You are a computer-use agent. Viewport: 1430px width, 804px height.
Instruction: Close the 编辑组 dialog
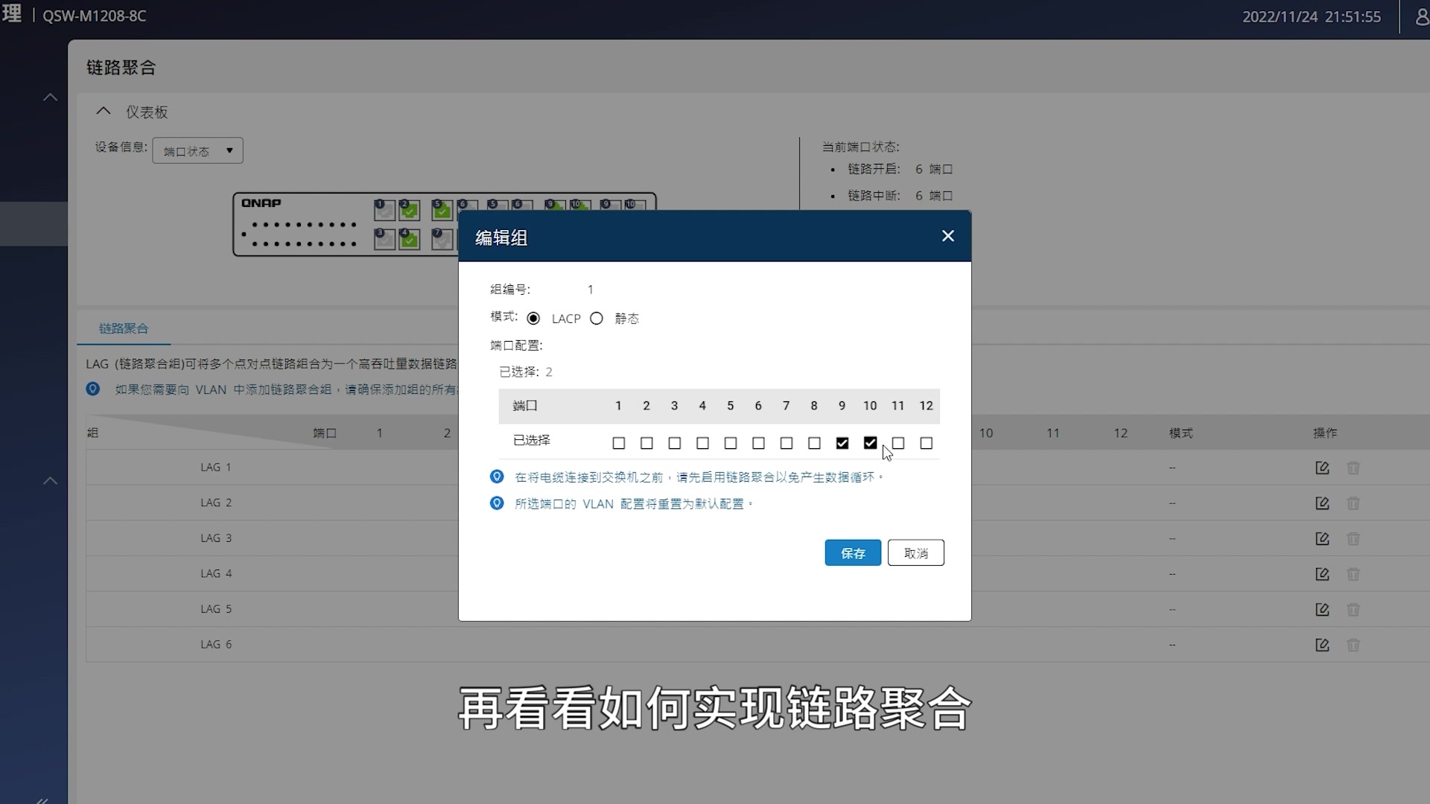click(947, 236)
